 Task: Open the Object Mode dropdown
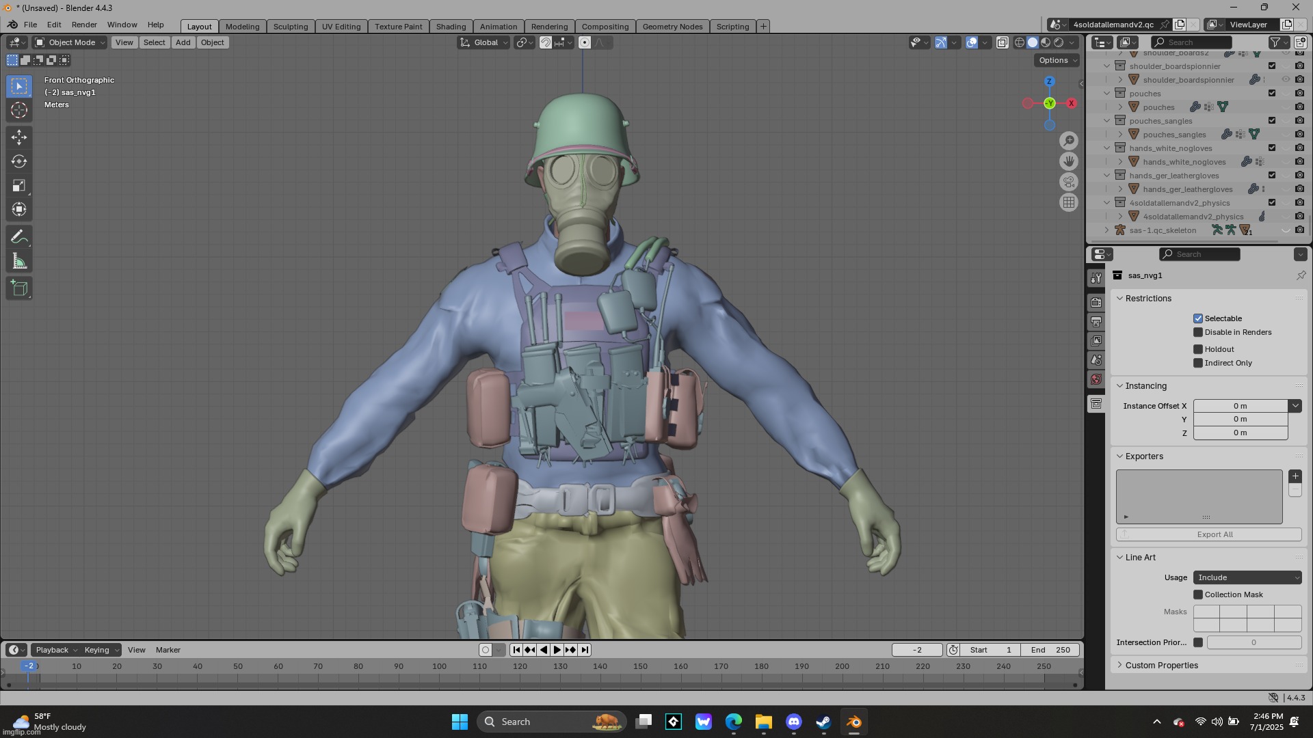[x=70, y=42]
